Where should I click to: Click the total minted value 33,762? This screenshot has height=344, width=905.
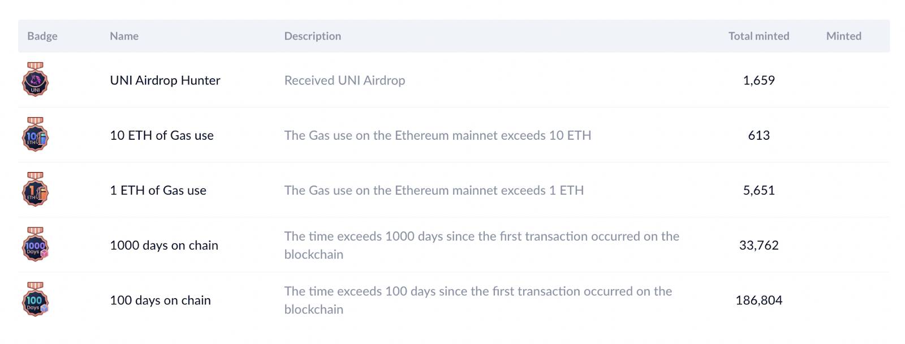759,245
